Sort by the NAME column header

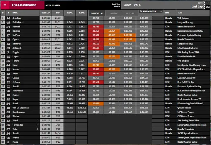tap(15, 13)
